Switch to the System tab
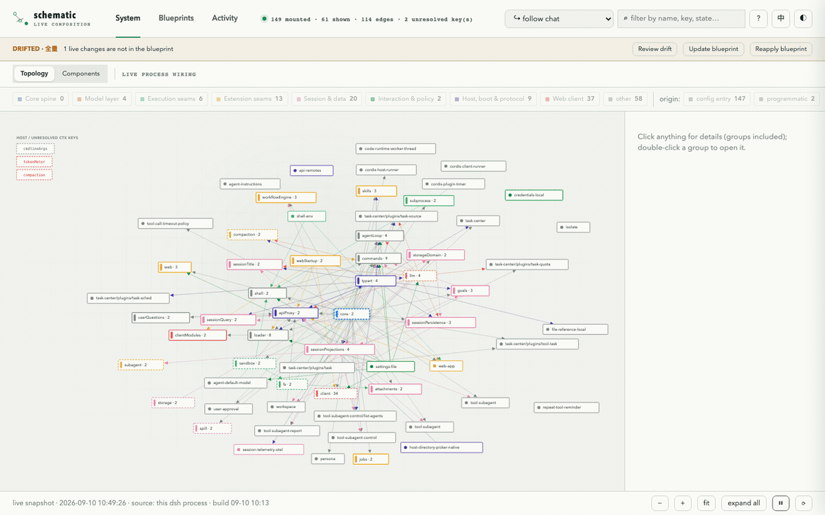 click(x=128, y=19)
